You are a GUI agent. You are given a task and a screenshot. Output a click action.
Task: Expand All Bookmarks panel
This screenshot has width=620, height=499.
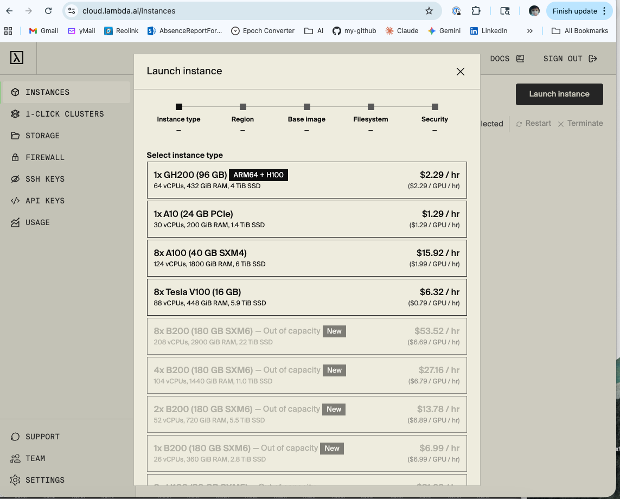[x=580, y=31]
